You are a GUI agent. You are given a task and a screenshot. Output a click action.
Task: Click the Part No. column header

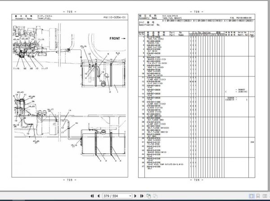pos(176,32)
